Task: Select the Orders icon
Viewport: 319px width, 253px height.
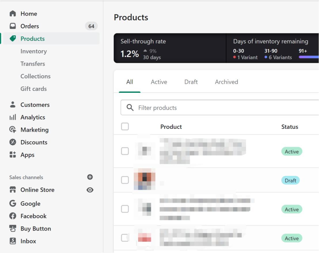Action: click(x=12, y=26)
